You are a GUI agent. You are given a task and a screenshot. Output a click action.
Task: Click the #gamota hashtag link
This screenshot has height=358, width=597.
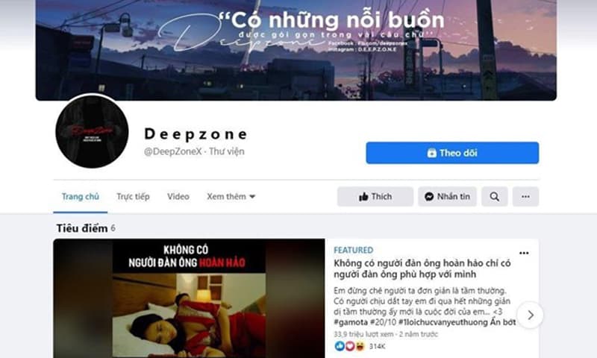point(350,322)
